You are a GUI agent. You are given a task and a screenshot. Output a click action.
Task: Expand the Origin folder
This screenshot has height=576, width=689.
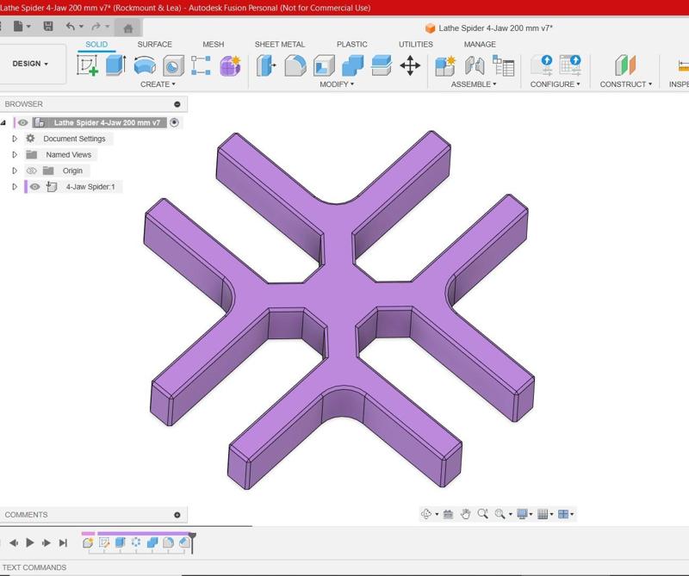tap(15, 170)
